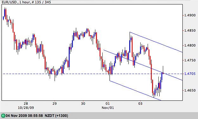Select the 1.4705 current price label
The height and width of the screenshot is (119, 198).
pyautogui.click(x=190, y=74)
